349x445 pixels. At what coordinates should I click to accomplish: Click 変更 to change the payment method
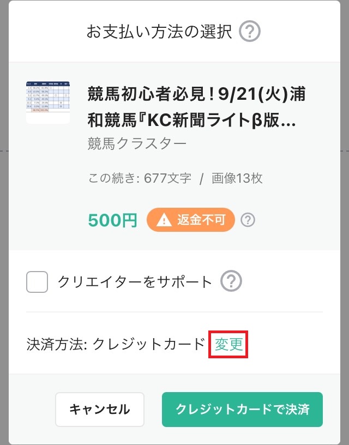click(x=228, y=344)
